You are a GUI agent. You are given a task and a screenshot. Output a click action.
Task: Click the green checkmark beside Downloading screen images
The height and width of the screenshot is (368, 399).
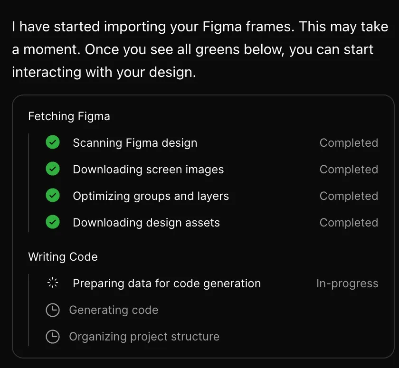click(53, 169)
